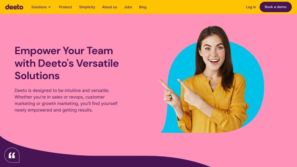Open the Solutions menu label
The height and width of the screenshot is (167, 297).
pyautogui.click(x=39, y=7)
